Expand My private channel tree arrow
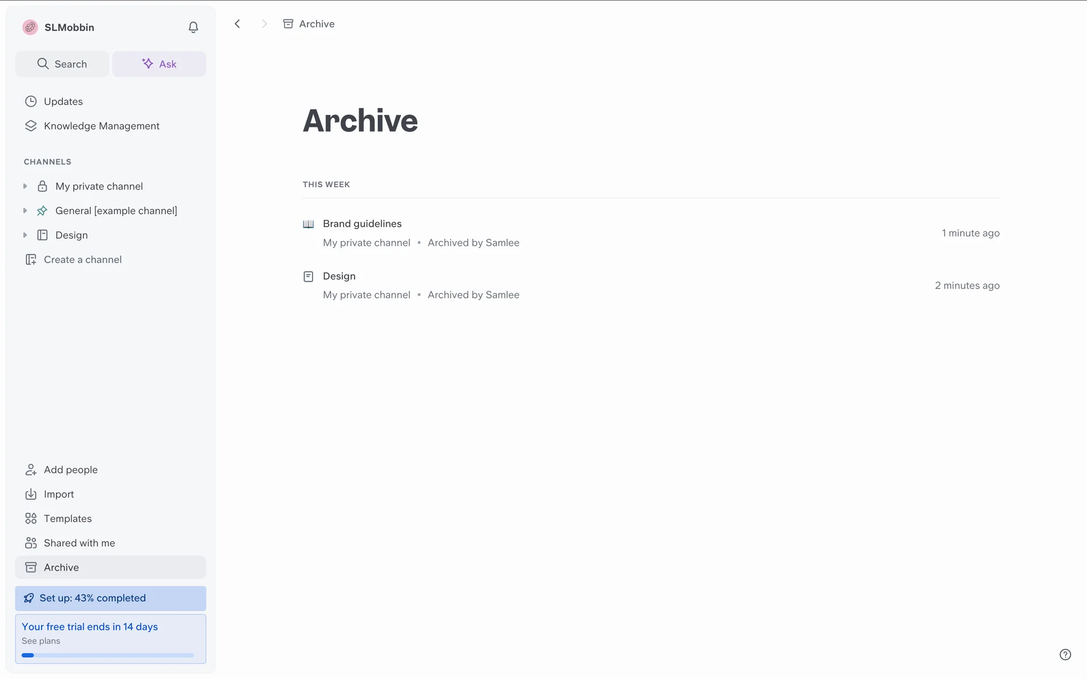 pos(25,186)
